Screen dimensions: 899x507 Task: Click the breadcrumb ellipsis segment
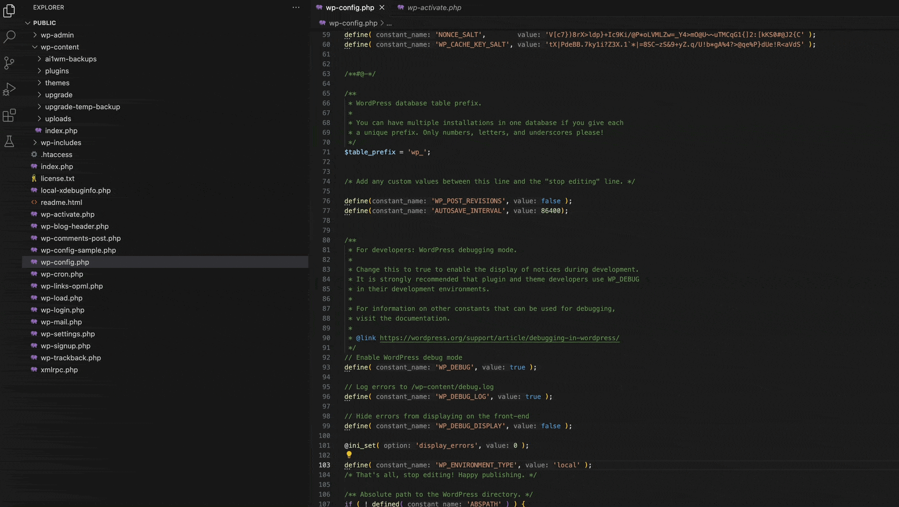point(389,23)
